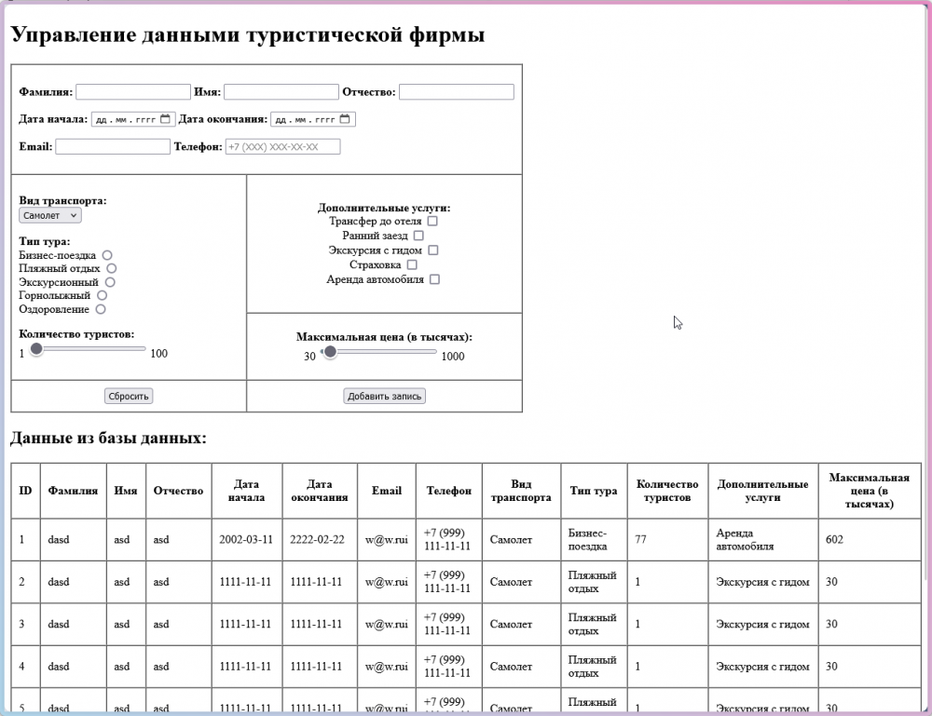The image size is (932, 716).
Task: Open the Вид транспорта dropdown
Action: click(50, 215)
